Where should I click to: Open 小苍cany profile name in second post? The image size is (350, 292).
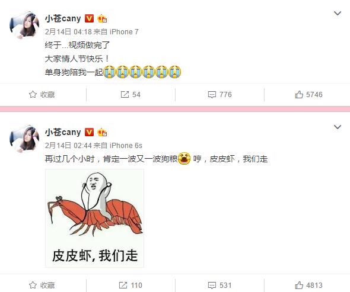(x=63, y=132)
